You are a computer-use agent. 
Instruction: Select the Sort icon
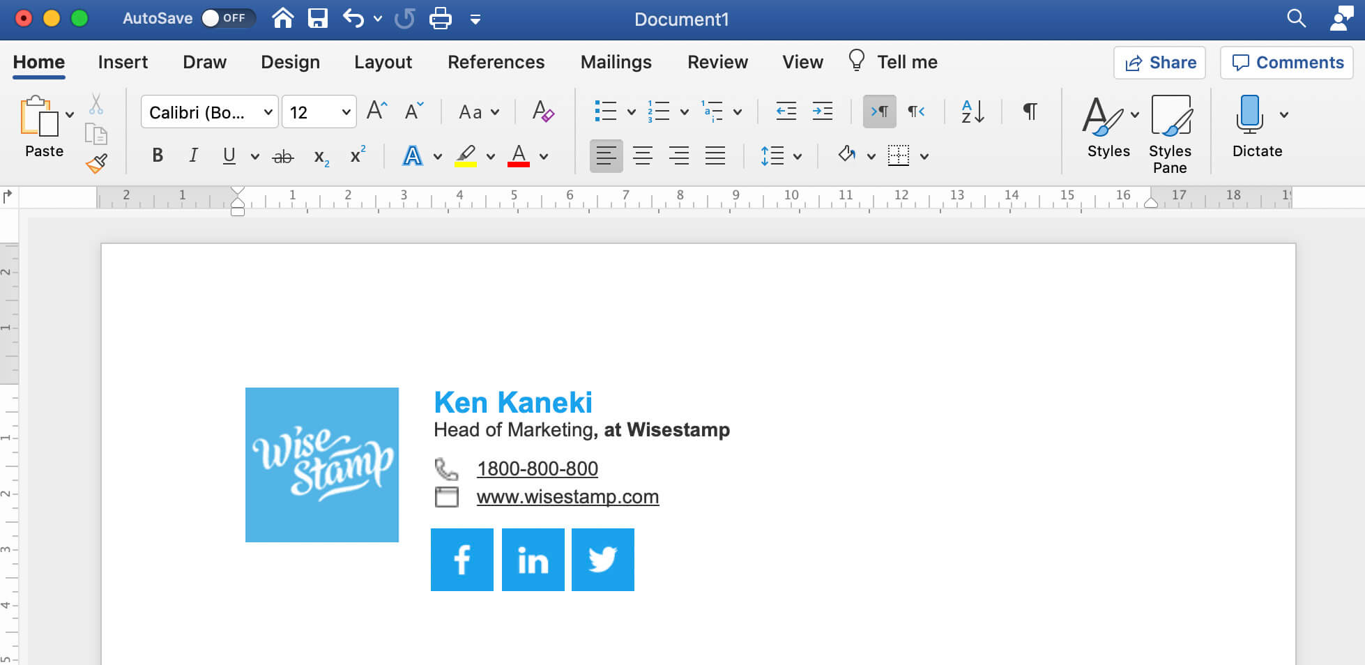click(x=971, y=112)
